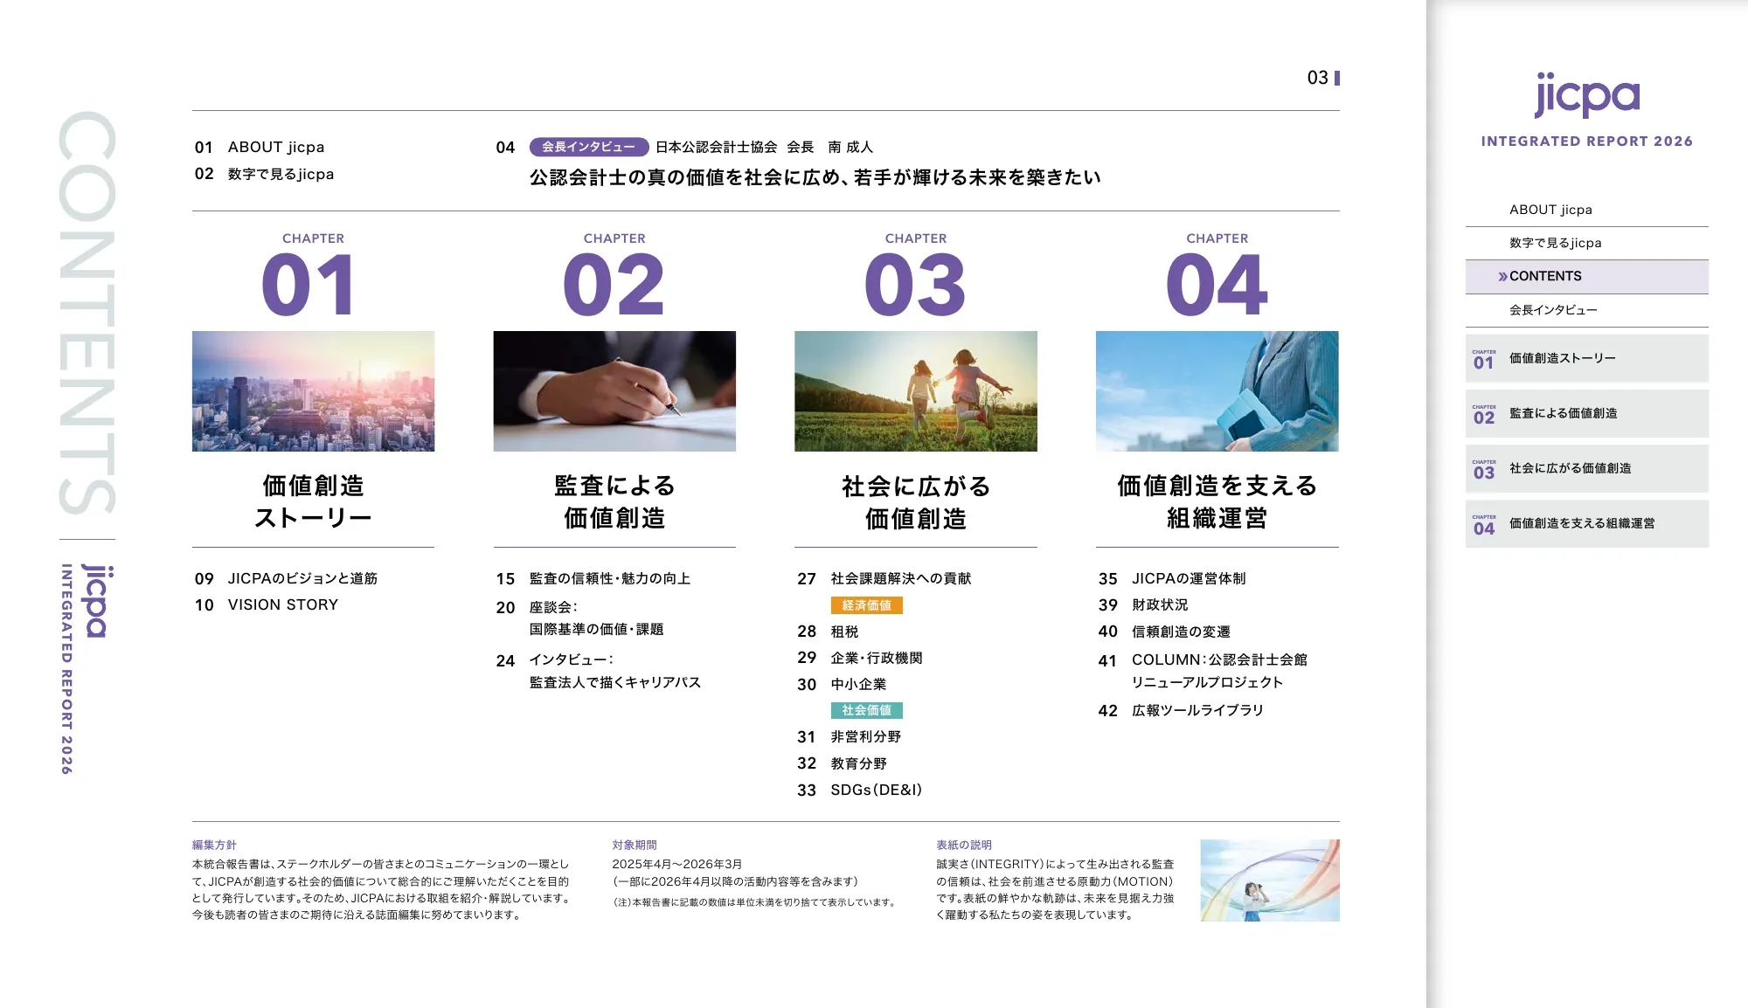Screen dimensions: 1748x1008
Task: Open 数字で見るjicpa in sidebar navigation
Action: click(x=1586, y=243)
